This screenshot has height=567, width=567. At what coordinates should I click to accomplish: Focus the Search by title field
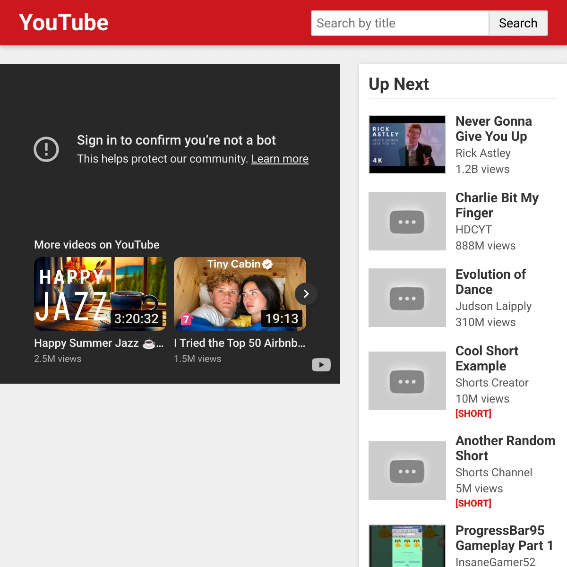(x=400, y=23)
